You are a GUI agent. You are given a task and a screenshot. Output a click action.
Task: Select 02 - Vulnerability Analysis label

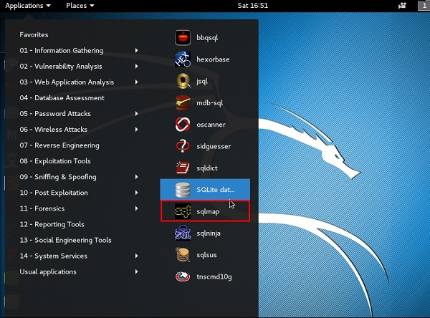point(61,67)
